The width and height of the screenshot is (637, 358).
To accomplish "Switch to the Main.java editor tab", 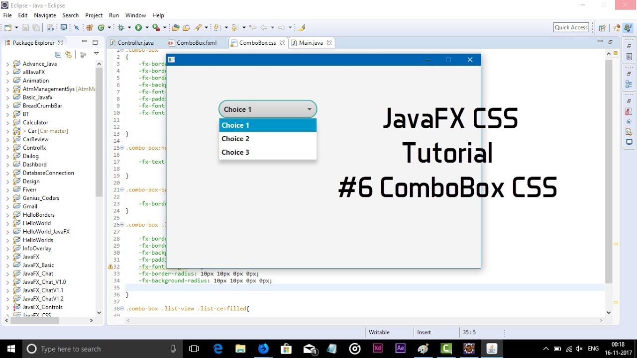I will 311,43.
